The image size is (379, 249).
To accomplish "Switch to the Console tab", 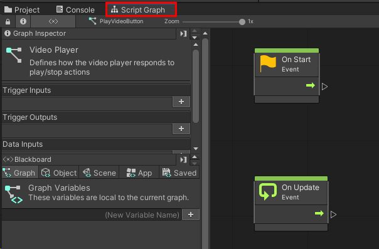I will 75,9.
